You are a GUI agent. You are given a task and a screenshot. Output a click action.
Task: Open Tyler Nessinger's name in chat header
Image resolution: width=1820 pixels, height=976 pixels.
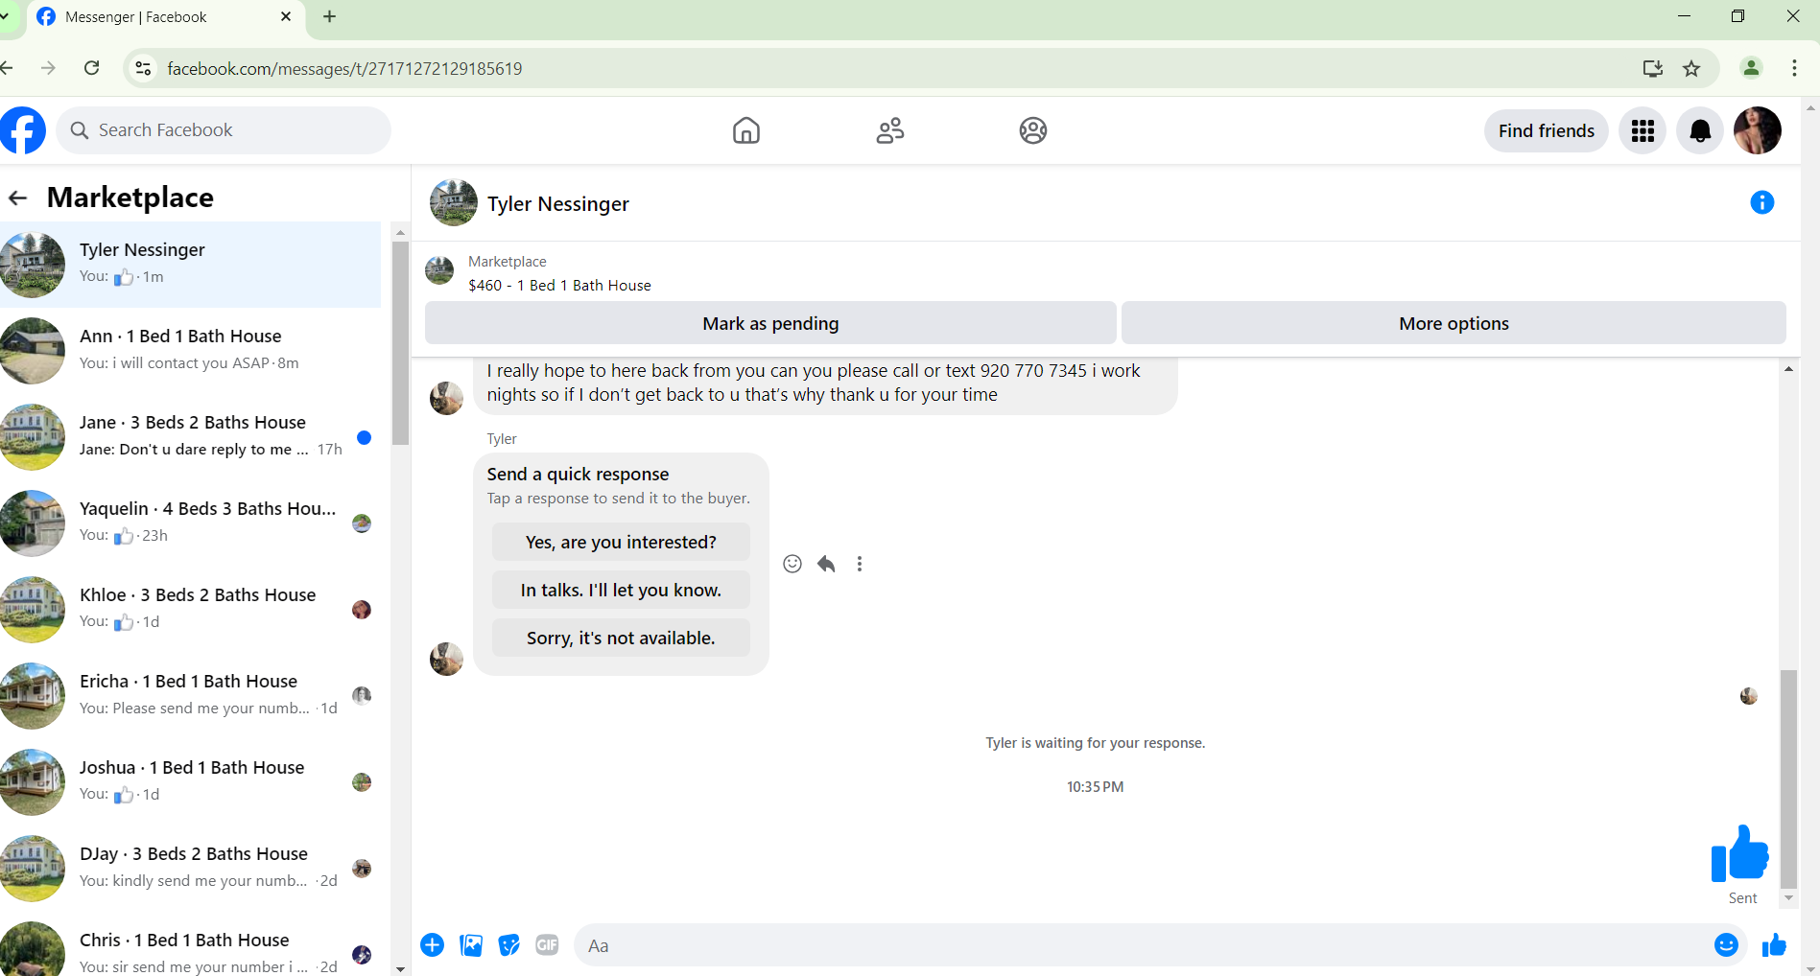pos(558,203)
